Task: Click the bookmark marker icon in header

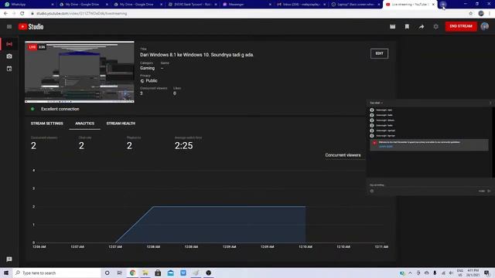Action: [407, 27]
